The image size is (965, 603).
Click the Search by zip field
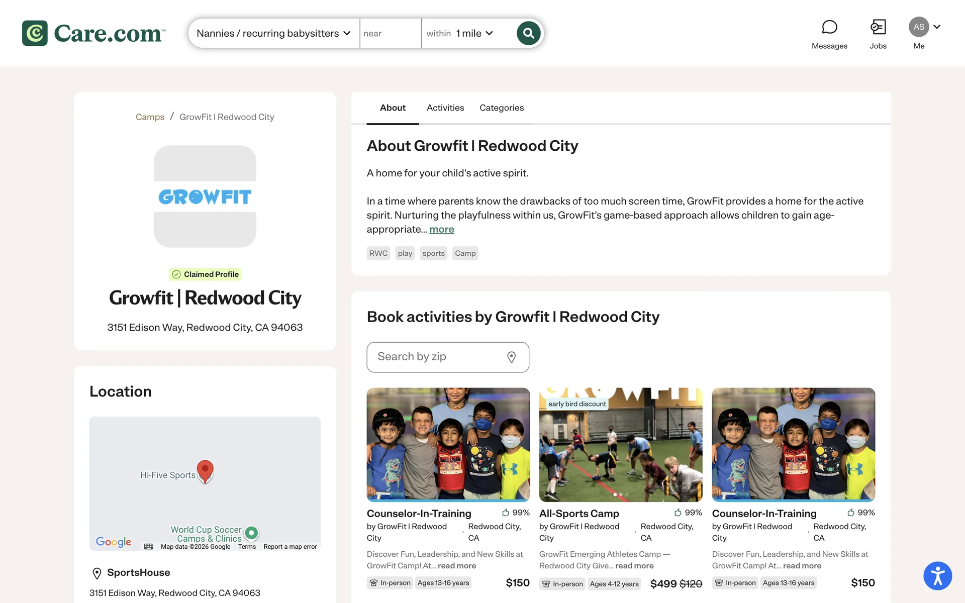[x=437, y=357]
